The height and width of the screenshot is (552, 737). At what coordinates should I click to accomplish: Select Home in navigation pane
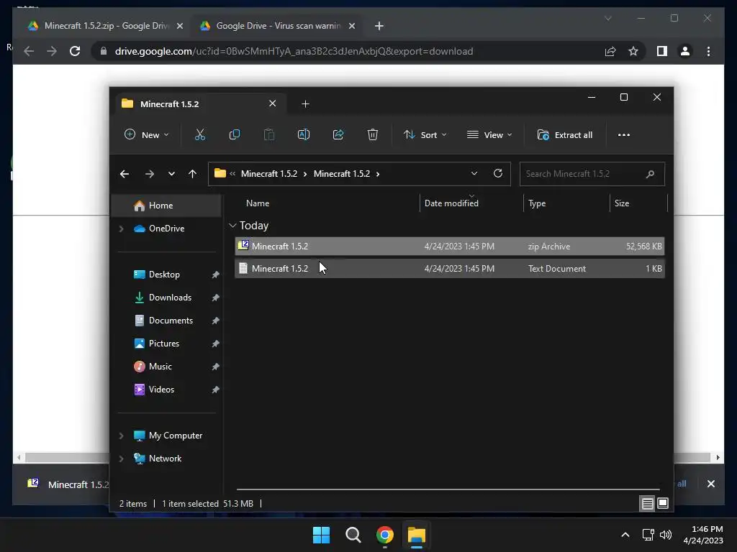click(x=167, y=206)
